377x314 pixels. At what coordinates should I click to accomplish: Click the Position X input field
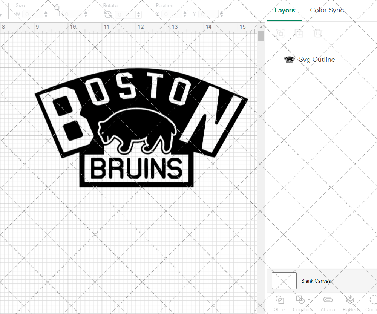click(x=172, y=14)
